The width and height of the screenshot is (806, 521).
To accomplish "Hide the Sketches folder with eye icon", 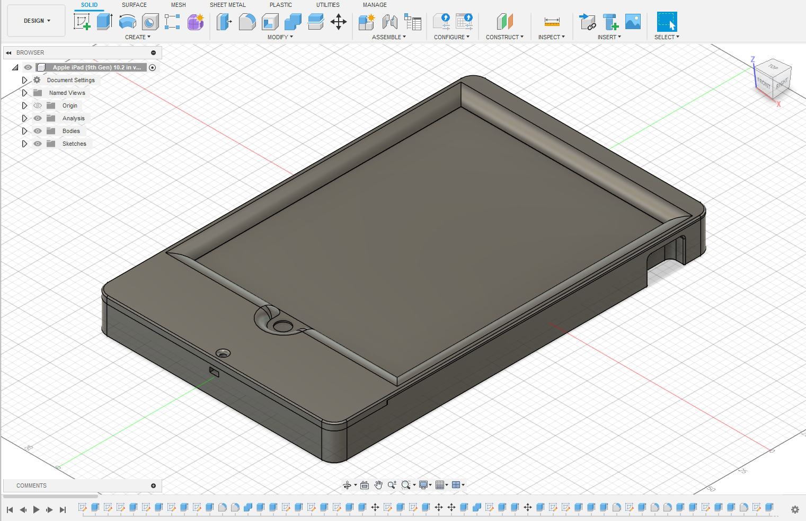I will 38,144.
